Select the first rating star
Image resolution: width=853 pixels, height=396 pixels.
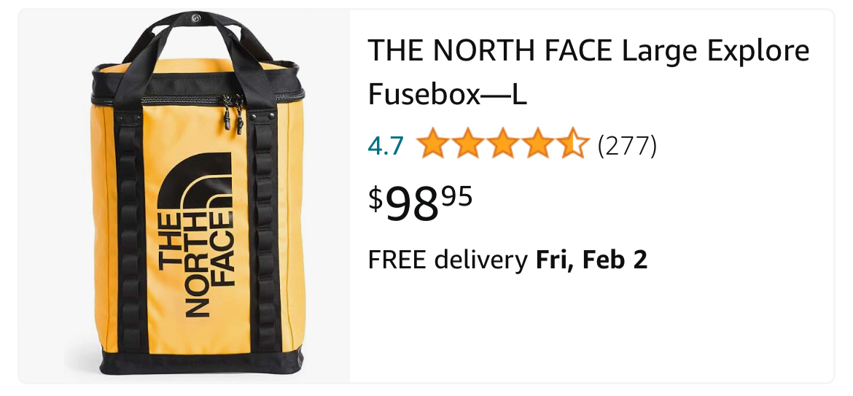[432, 144]
